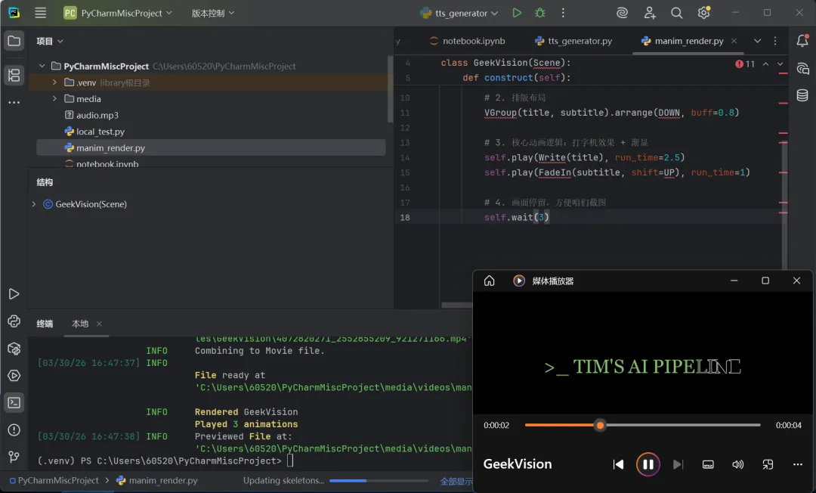Skip to previous track in media player
The image size is (816, 493).
pos(618,464)
